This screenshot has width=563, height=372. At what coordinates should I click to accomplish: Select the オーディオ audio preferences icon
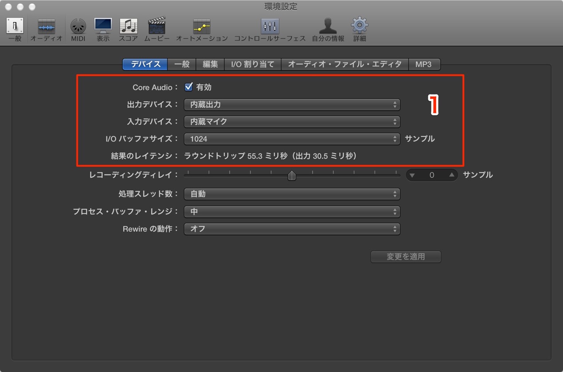(x=46, y=30)
